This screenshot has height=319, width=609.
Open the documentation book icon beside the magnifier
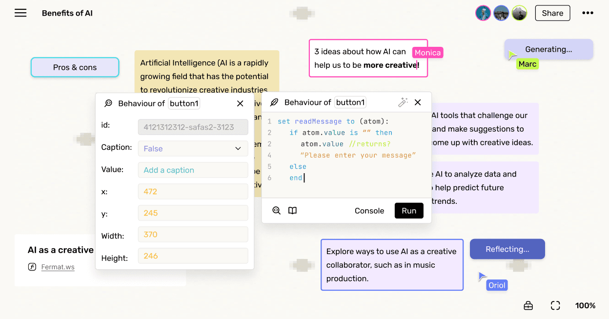(292, 210)
